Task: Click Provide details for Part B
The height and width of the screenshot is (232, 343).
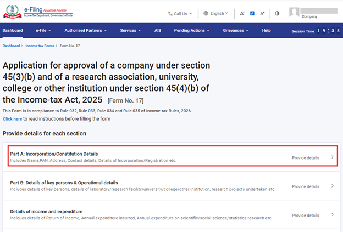Action: 305,186
